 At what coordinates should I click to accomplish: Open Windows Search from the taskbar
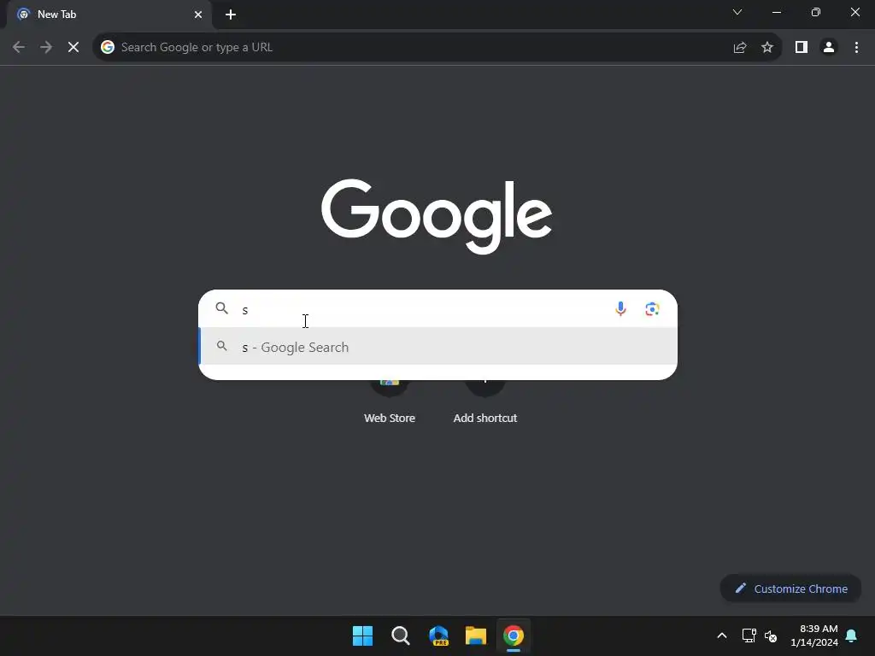(x=401, y=635)
